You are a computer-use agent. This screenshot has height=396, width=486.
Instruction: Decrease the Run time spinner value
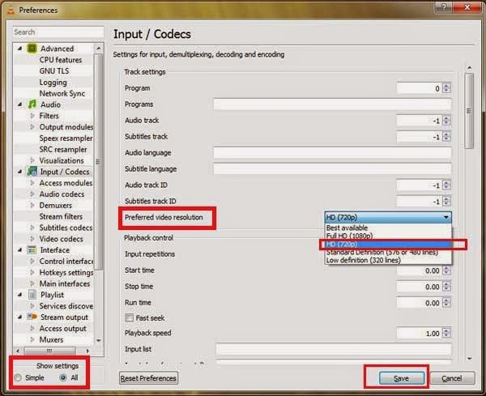446,305
